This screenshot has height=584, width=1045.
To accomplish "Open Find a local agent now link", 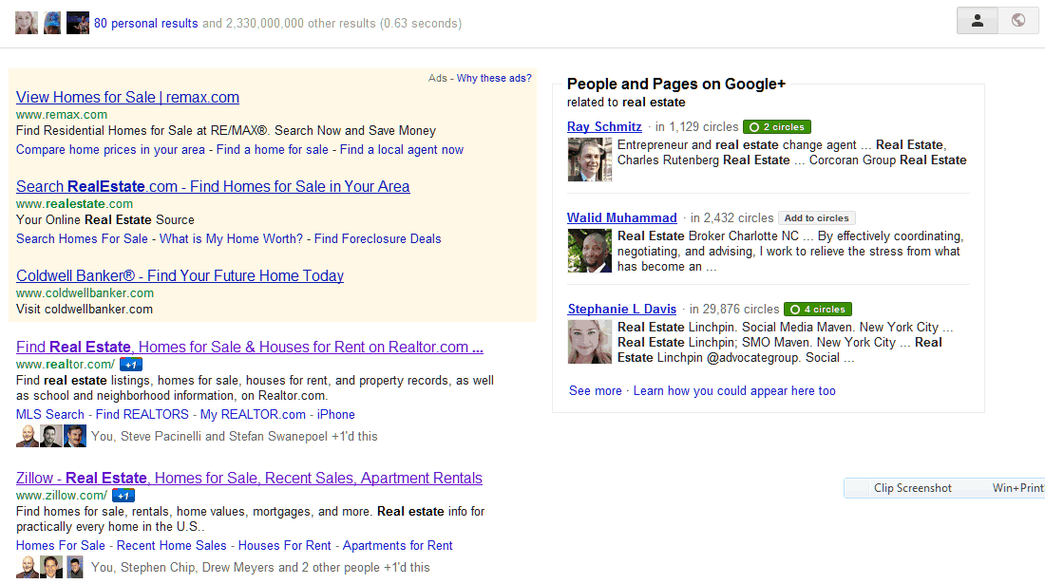I will point(401,150).
